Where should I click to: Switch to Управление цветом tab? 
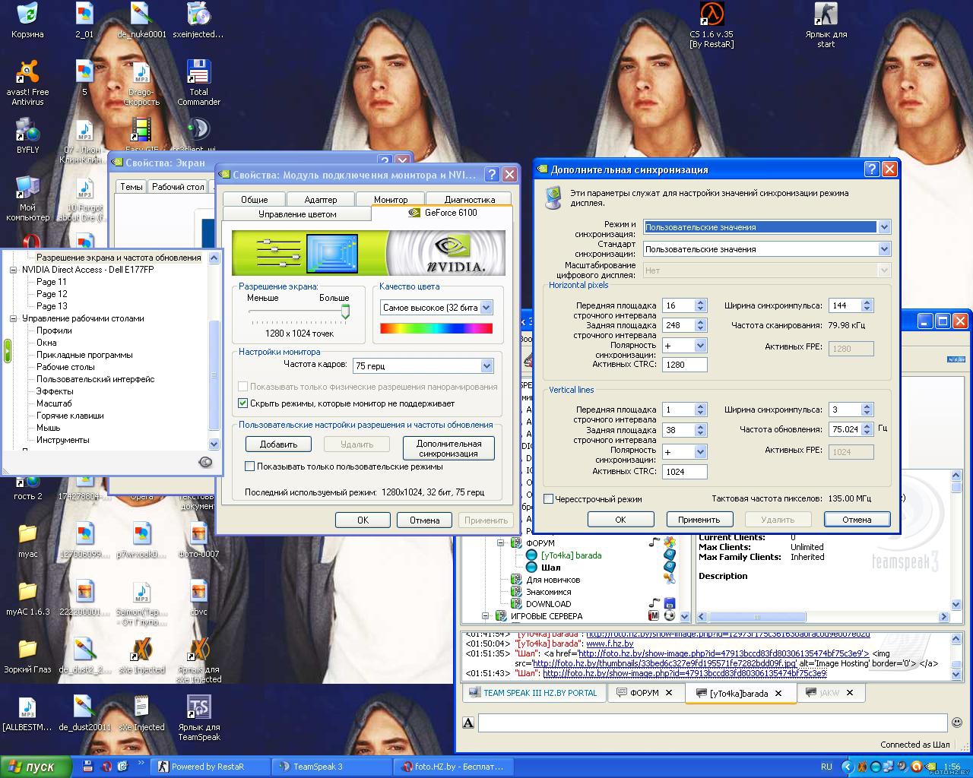point(297,214)
